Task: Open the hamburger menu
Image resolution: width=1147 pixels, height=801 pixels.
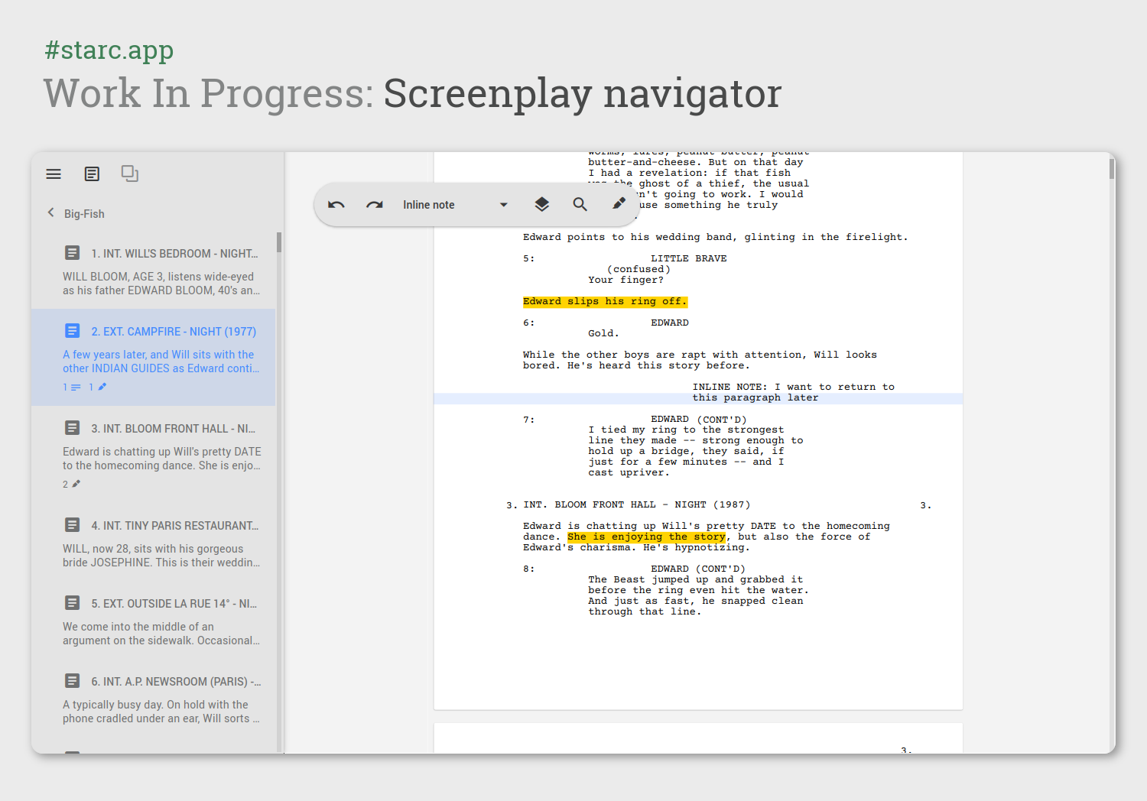Action: 54,174
